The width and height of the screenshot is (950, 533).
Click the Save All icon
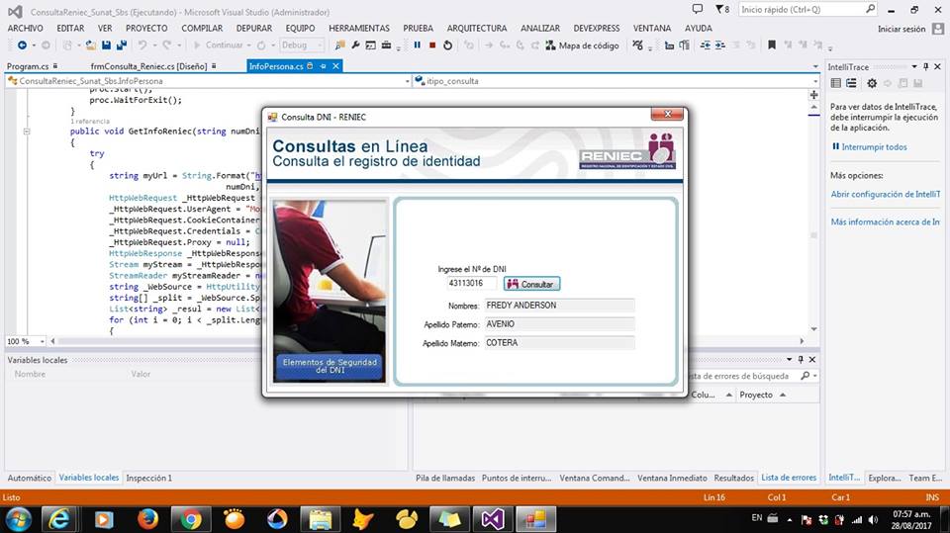click(x=121, y=45)
